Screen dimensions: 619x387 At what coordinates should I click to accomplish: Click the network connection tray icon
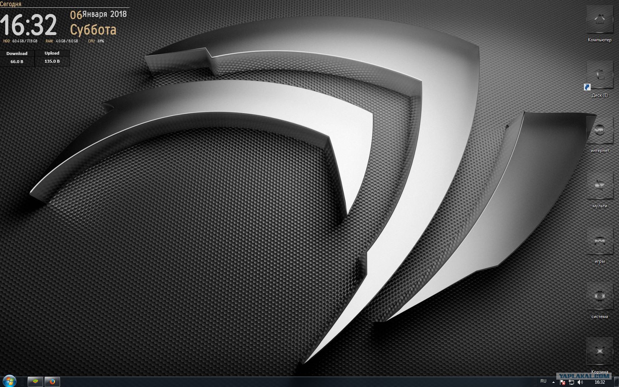[571, 382]
